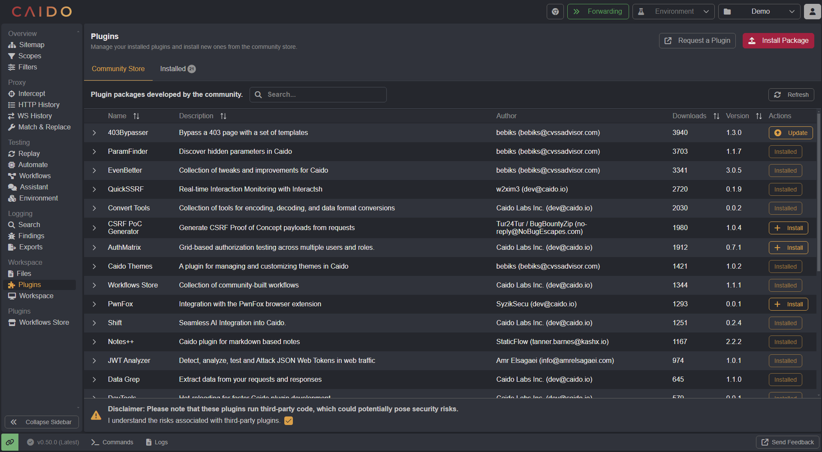Install the AuthMatrix plugin

788,248
